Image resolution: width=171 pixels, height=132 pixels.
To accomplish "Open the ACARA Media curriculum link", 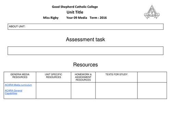I will pos(18,85).
